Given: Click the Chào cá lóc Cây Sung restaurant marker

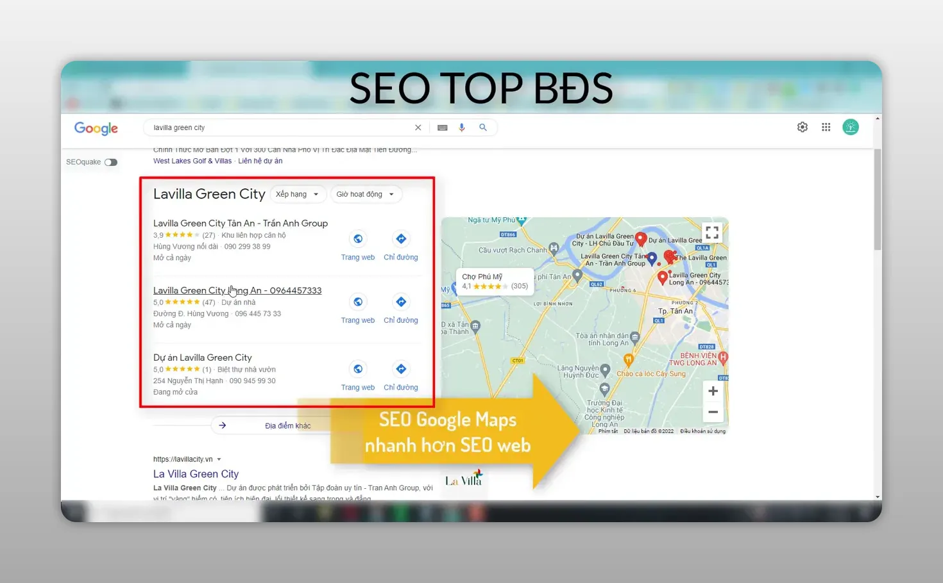Looking at the screenshot, I should (x=629, y=360).
